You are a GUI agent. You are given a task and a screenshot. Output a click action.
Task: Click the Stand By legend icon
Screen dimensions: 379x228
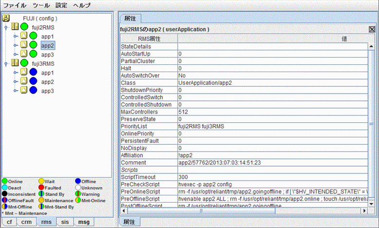41,194
